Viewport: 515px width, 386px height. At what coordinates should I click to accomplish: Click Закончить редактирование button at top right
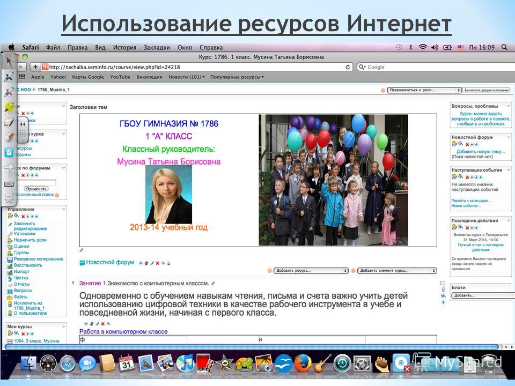[x=487, y=90]
